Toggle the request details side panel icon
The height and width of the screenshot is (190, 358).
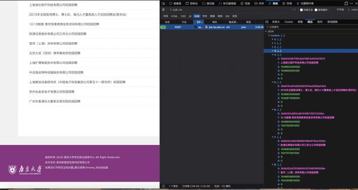[266, 22]
